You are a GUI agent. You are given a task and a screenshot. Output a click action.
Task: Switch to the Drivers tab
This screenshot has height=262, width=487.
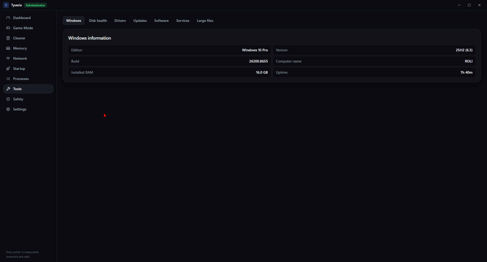(x=120, y=21)
